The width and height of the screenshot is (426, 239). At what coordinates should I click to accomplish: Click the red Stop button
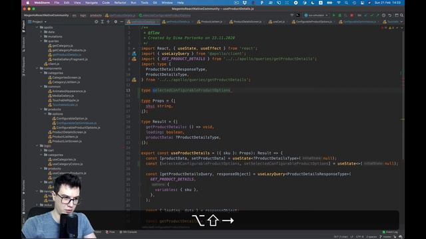[x=352, y=15]
